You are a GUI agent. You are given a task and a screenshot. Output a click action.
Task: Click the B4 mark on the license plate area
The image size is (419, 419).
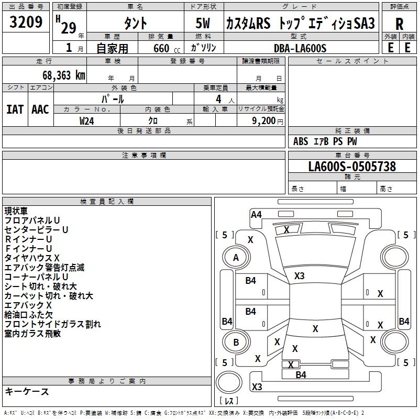pyautogui.click(x=301, y=374)
